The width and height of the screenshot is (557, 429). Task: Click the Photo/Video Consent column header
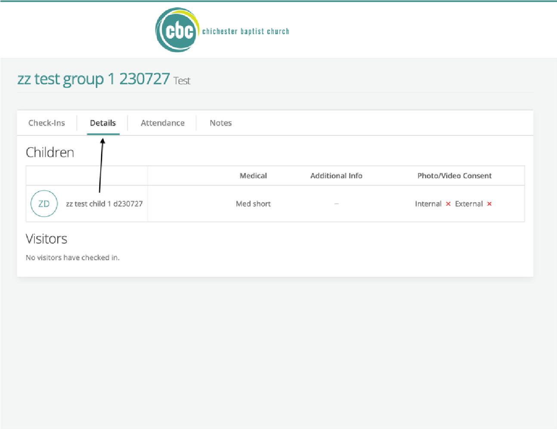(454, 176)
